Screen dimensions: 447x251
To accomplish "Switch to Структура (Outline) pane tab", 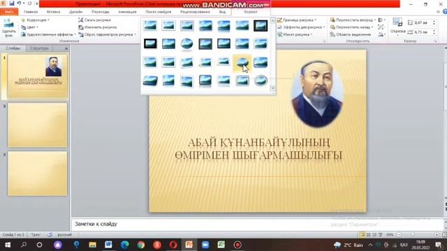I will tap(39, 48).
